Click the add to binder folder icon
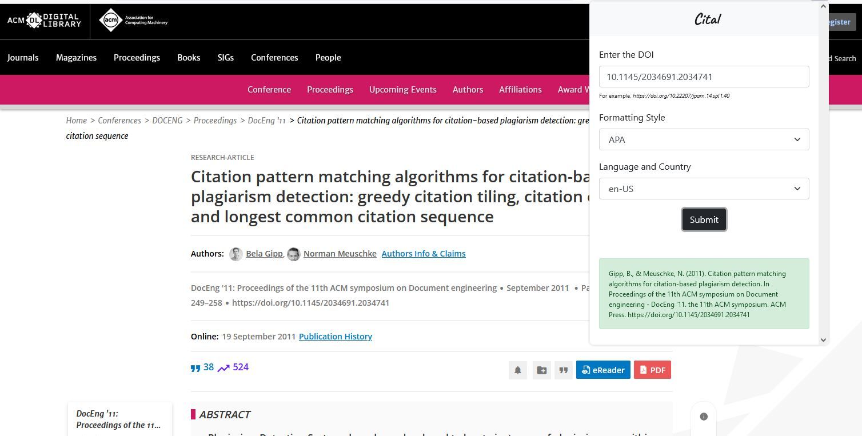862x436 pixels. pyautogui.click(x=541, y=370)
